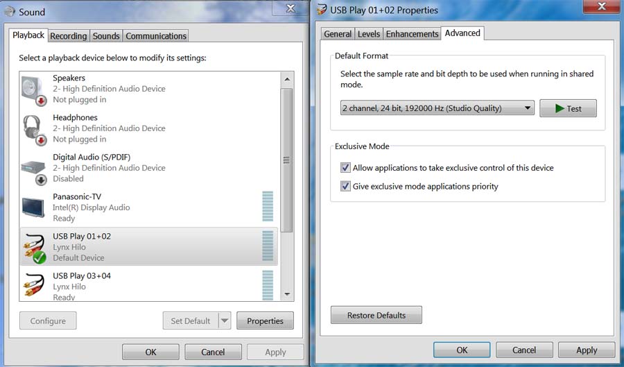The width and height of the screenshot is (624, 367).
Task: Toggle allow applications exclusive control checkbox
Action: click(345, 168)
